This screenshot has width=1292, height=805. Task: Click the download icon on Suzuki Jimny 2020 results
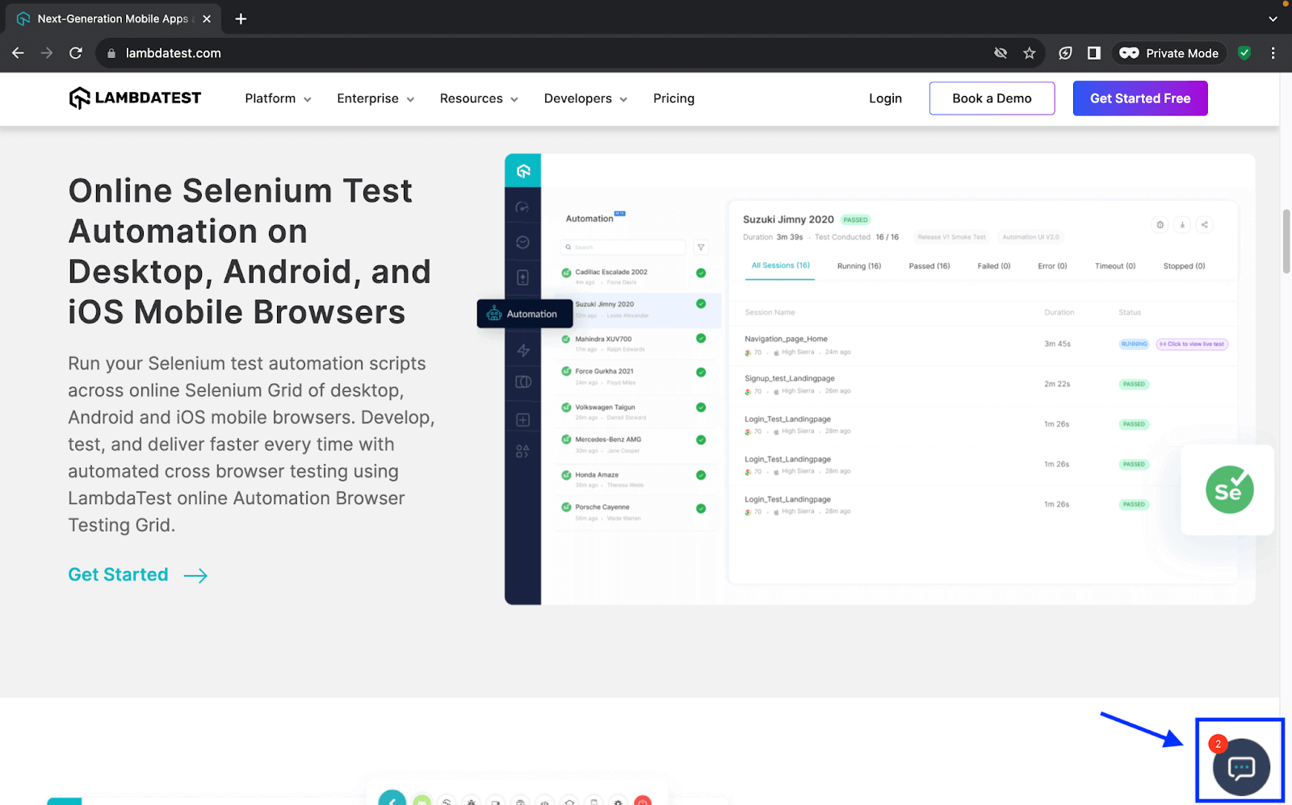coord(1182,225)
